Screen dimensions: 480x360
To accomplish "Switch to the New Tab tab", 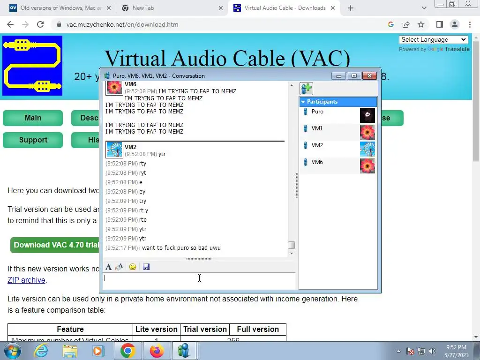I will click(172, 8).
